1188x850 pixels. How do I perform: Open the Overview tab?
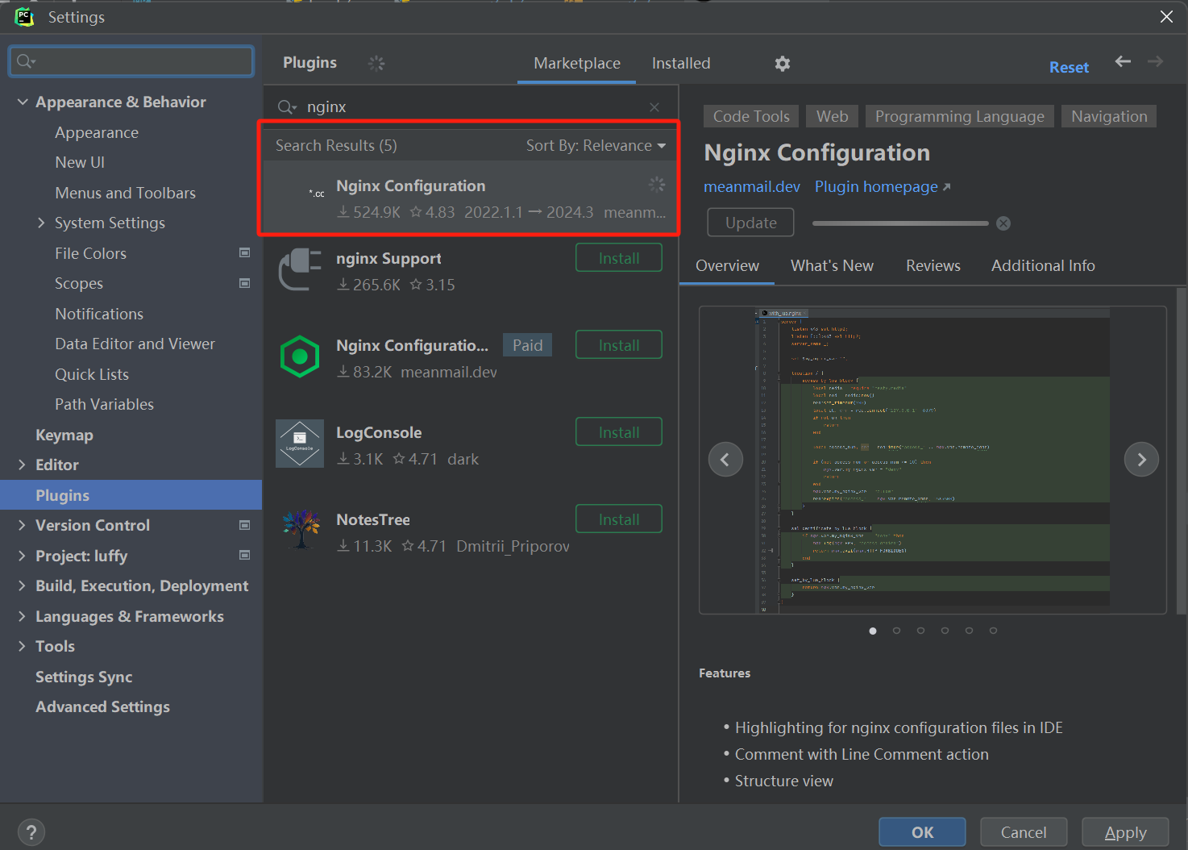(727, 265)
